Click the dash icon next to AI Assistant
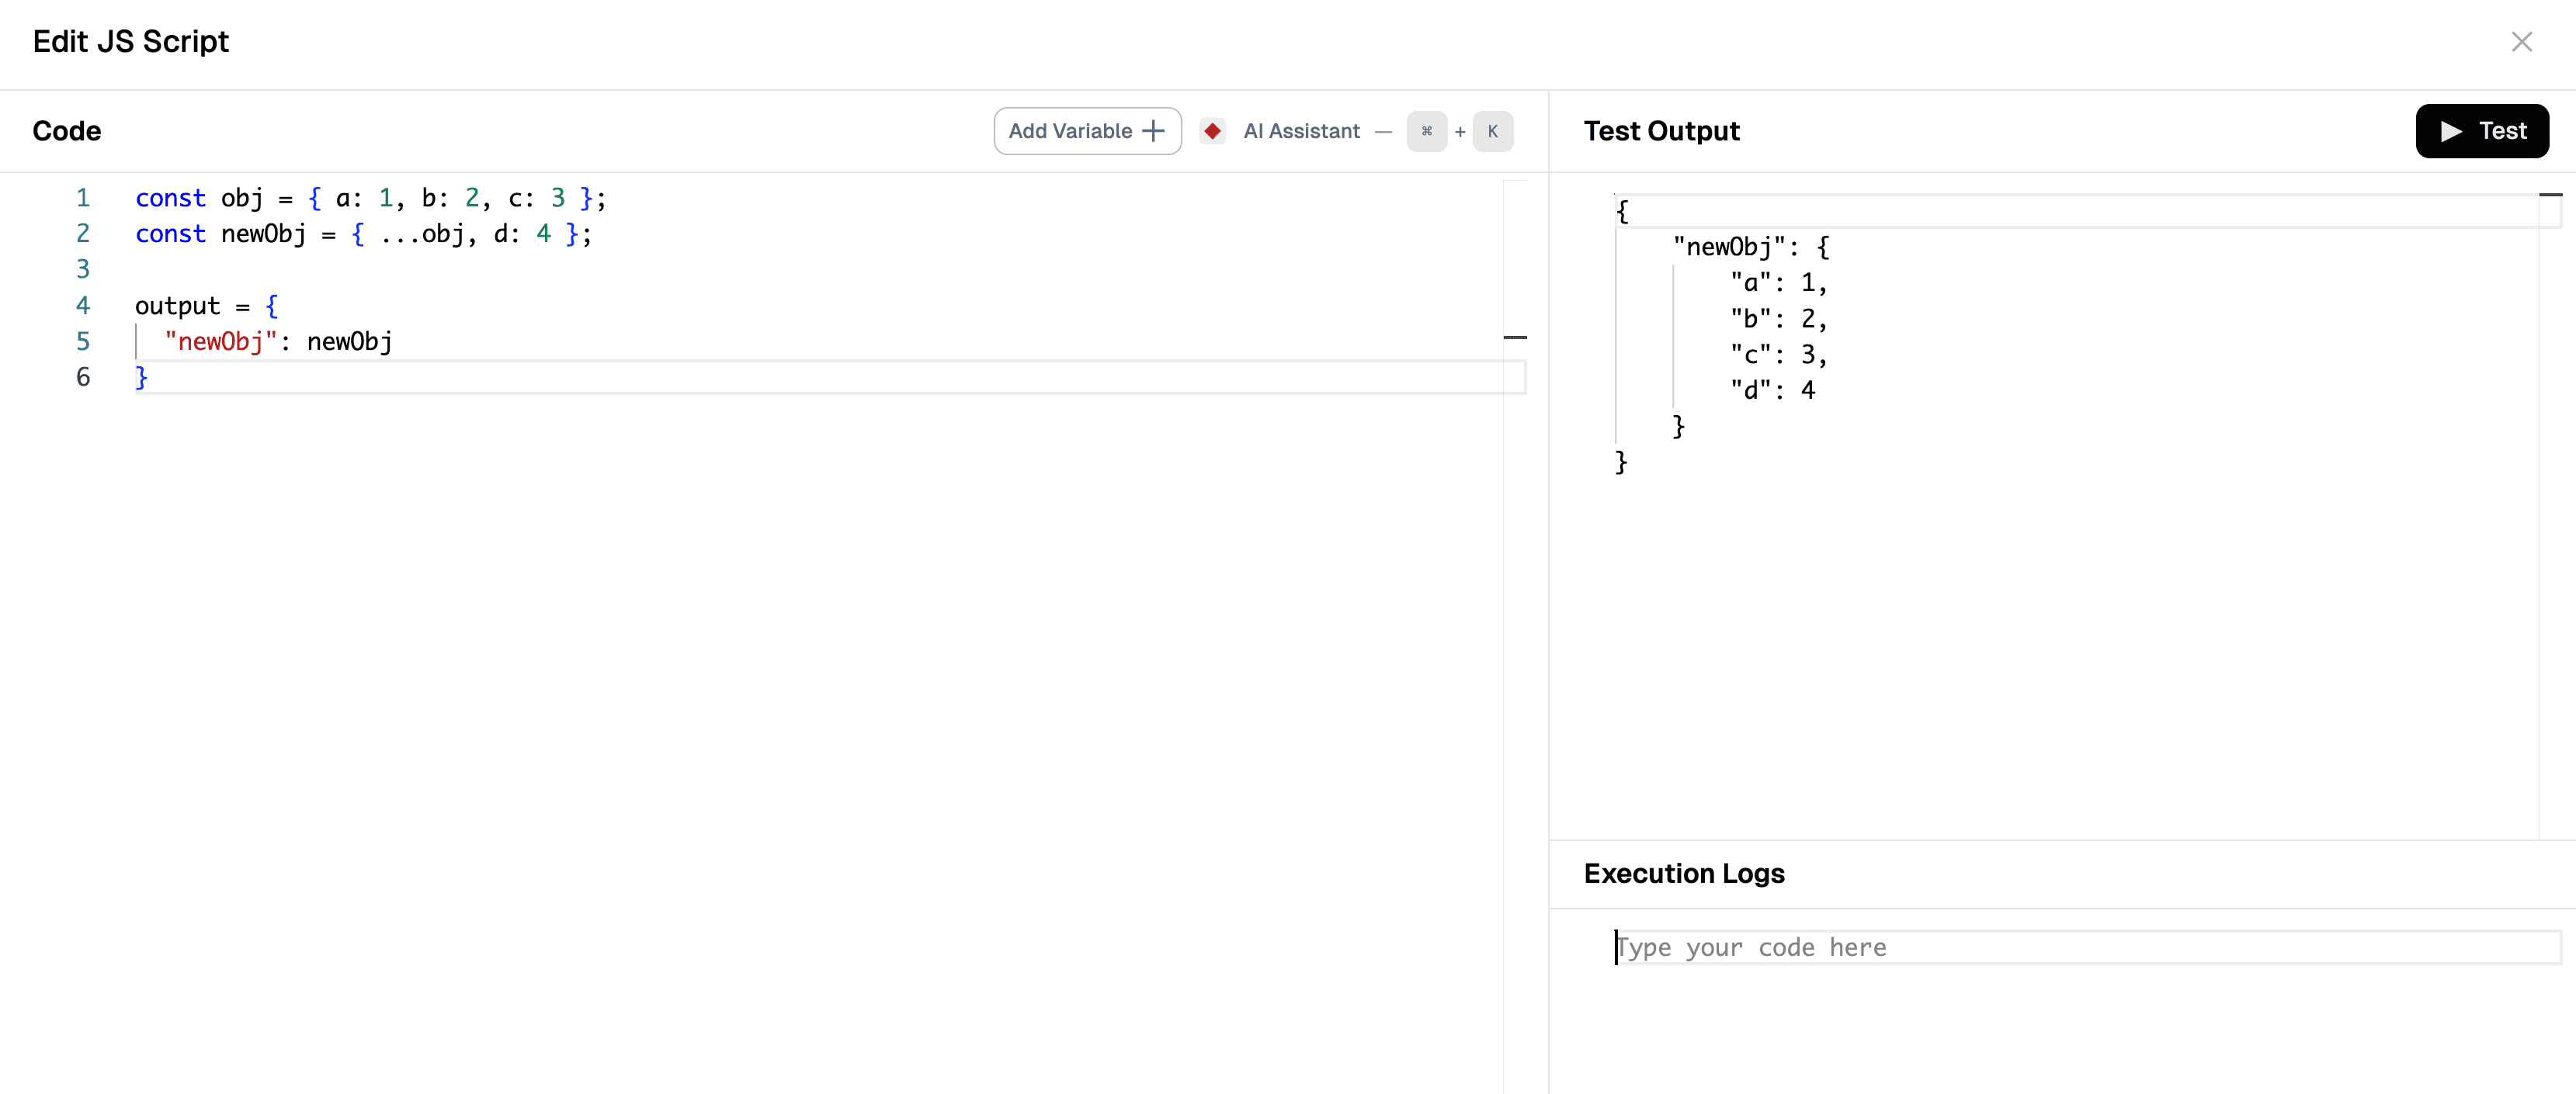 (1383, 131)
